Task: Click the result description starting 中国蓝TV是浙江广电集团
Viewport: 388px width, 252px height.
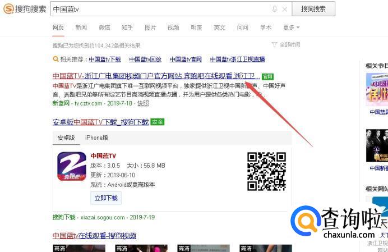Action: (x=169, y=90)
